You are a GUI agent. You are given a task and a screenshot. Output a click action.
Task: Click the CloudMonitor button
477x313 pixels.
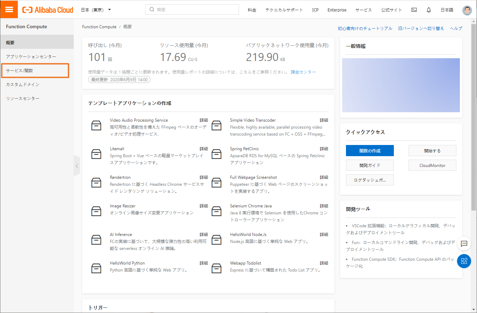(432, 165)
